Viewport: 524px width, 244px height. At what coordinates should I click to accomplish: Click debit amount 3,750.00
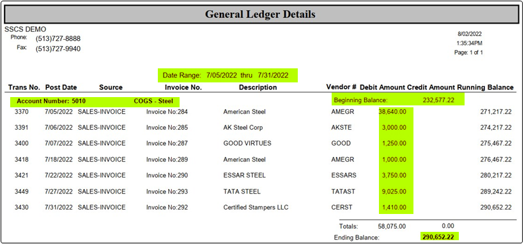(x=394, y=175)
